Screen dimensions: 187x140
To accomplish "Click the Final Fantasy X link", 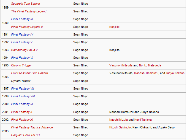I will click(22, 112).
